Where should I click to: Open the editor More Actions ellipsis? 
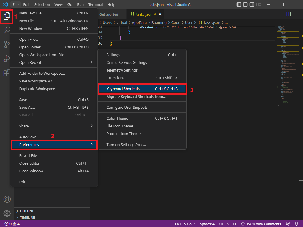[x=296, y=14]
